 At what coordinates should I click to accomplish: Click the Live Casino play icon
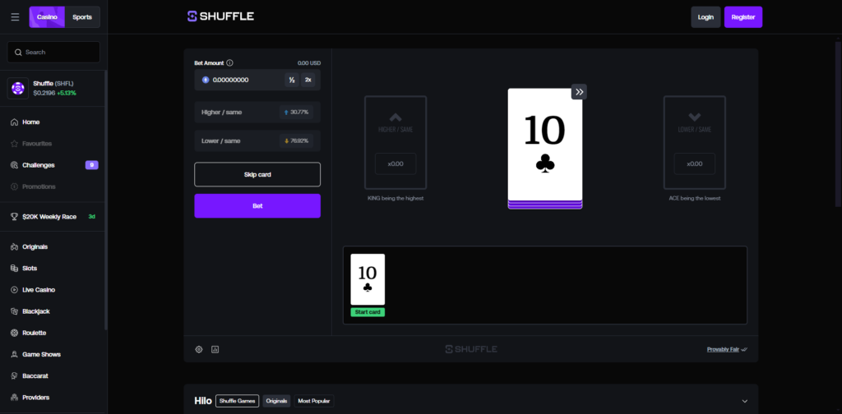point(15,290)
